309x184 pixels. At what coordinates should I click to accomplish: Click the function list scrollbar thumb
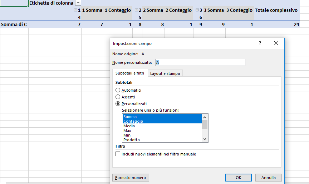coord(205,124)
